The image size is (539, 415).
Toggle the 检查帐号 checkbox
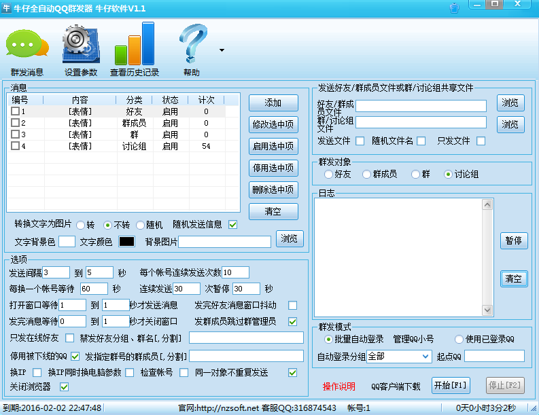click(x=184, y=373)
